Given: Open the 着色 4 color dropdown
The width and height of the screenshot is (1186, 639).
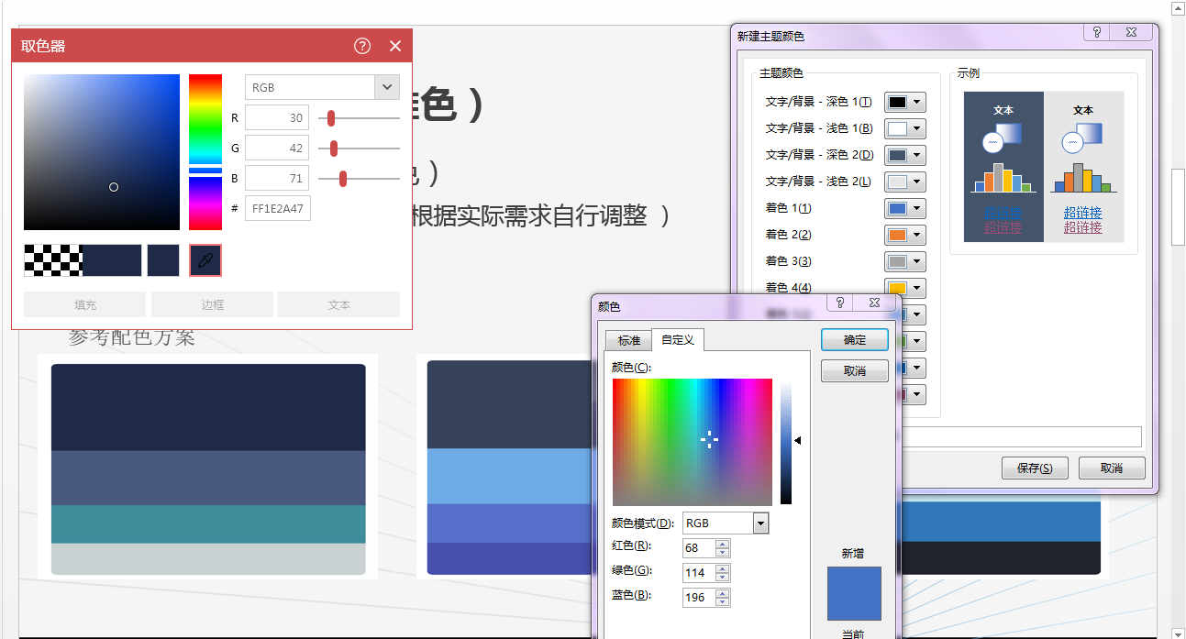Looking at the screenshot, I should pyautogui.click(x=905, y=288).
